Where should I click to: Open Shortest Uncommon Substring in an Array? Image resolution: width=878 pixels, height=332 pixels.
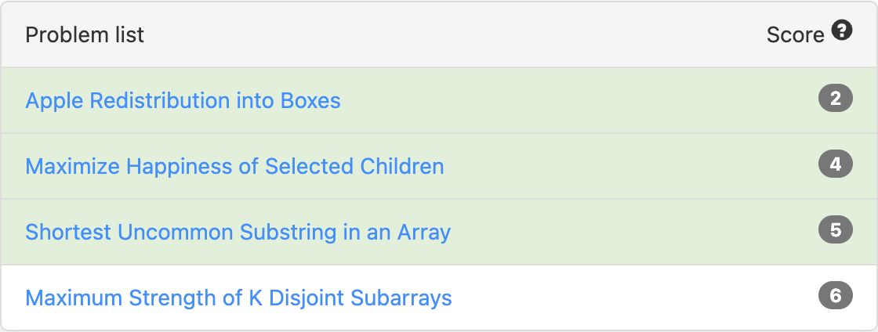[x=238, y=232]
